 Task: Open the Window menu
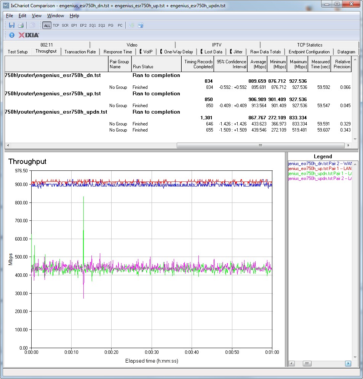point(56,16)
